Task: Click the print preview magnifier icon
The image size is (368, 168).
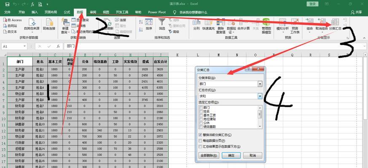Action: [40, 4]
